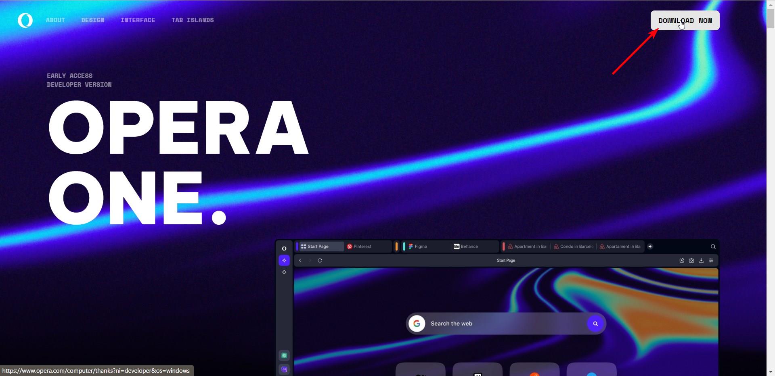
Task: Click the page vertical scrollbar thumb
Action: 771,18
